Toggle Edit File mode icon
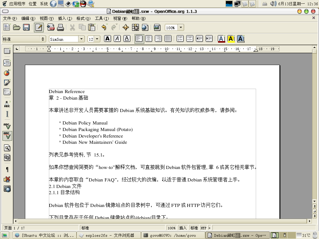This screenshot has height=239, width=319. coord(39,27)
